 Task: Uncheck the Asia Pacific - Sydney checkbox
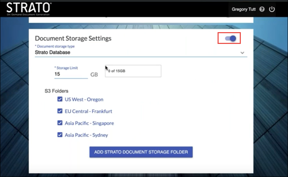(x=60, y=135)
